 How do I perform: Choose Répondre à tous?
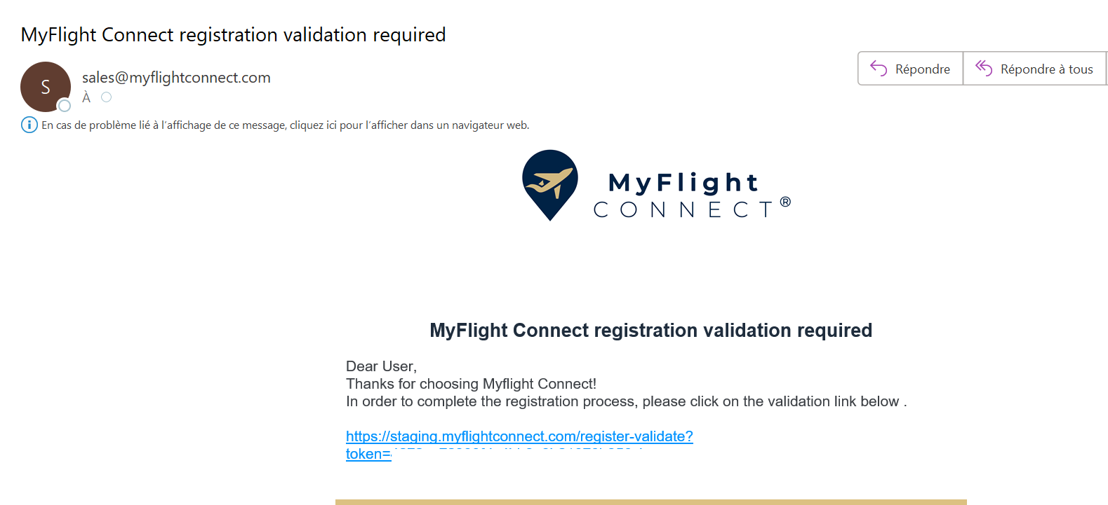pyautogui.click(x=1035, y=69)
